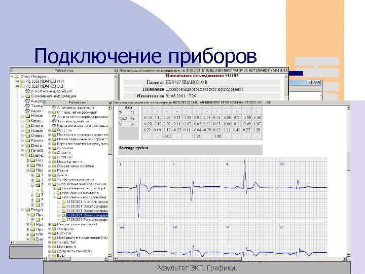
Task: Open the Анкетная информация heart icon in back window
Action: pyautogui.click(x=27, y=91)
